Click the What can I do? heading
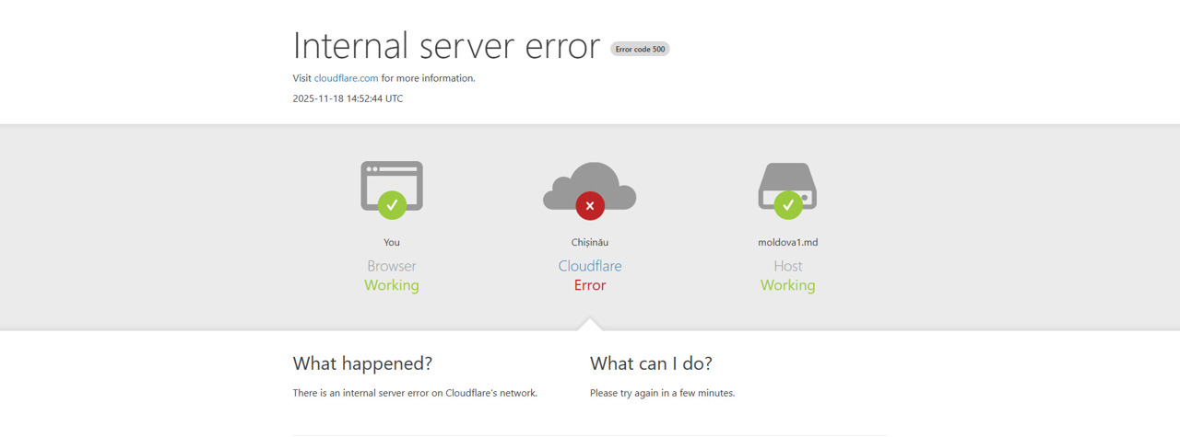The width and height of the screenshot is (1180, 437). [651, 363]
